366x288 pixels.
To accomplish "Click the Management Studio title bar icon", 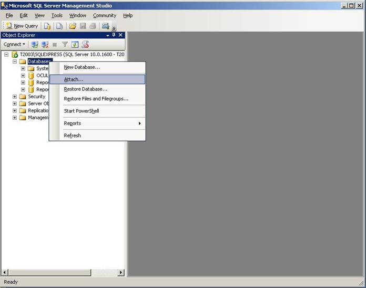I will (x=4, y=6).
